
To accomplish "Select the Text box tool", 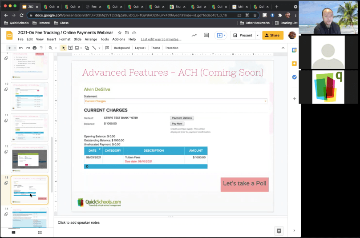I will (70, 48).
